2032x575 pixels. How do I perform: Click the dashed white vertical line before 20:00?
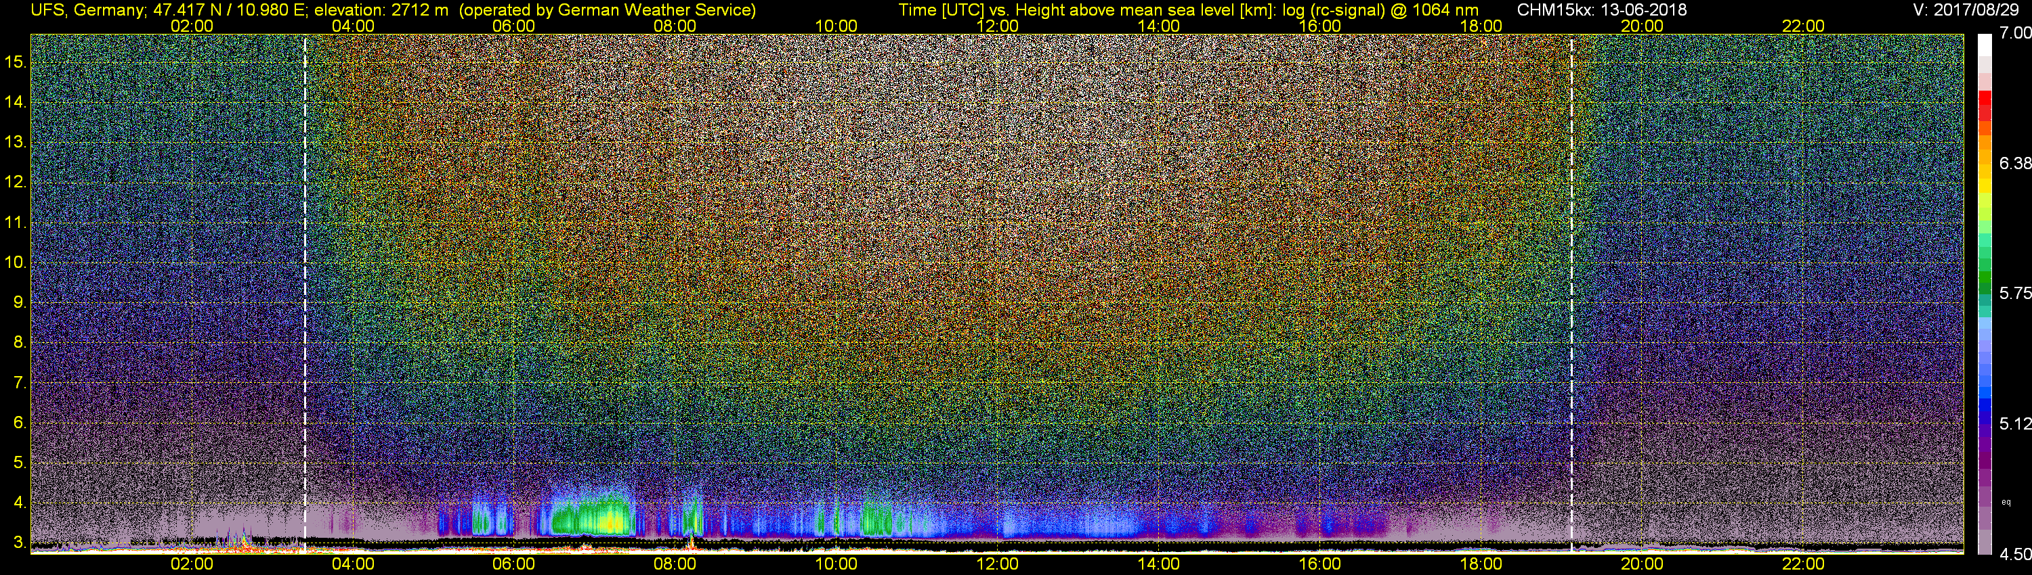1572,294
